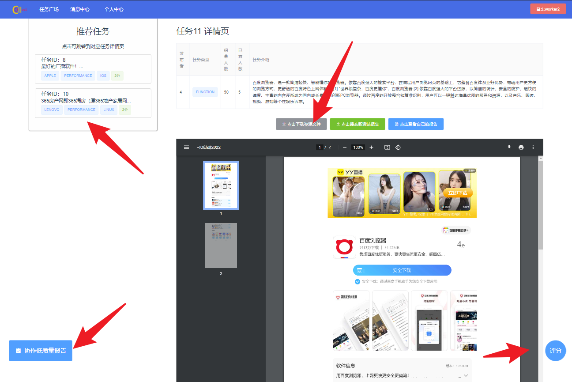Open 任务广场 in the top navigation
This screenshot has height=382, width=572.
49,9
